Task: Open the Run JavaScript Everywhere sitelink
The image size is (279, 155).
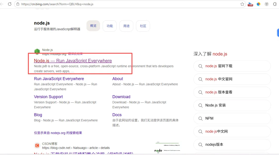Action: coord(59,79)
